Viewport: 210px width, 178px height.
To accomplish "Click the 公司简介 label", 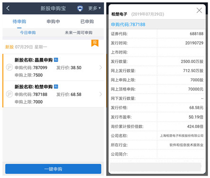I will pos(119,154).
